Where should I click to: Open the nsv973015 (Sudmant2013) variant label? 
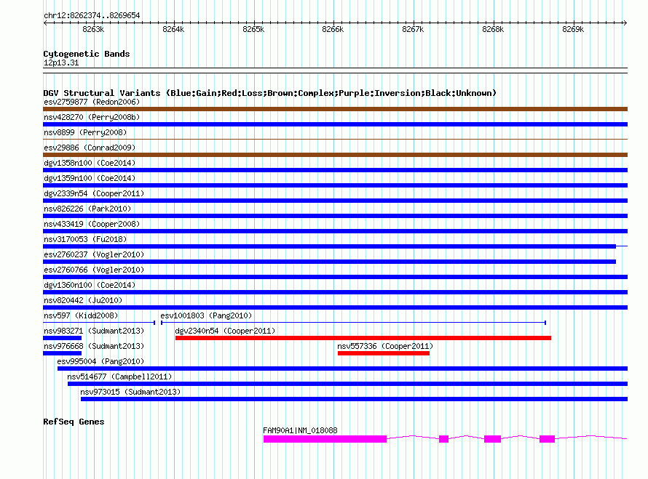(130, 392)
